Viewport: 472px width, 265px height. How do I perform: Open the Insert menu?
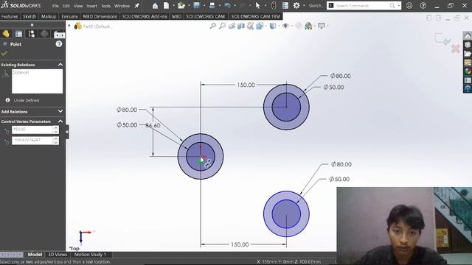pos(91,6)
